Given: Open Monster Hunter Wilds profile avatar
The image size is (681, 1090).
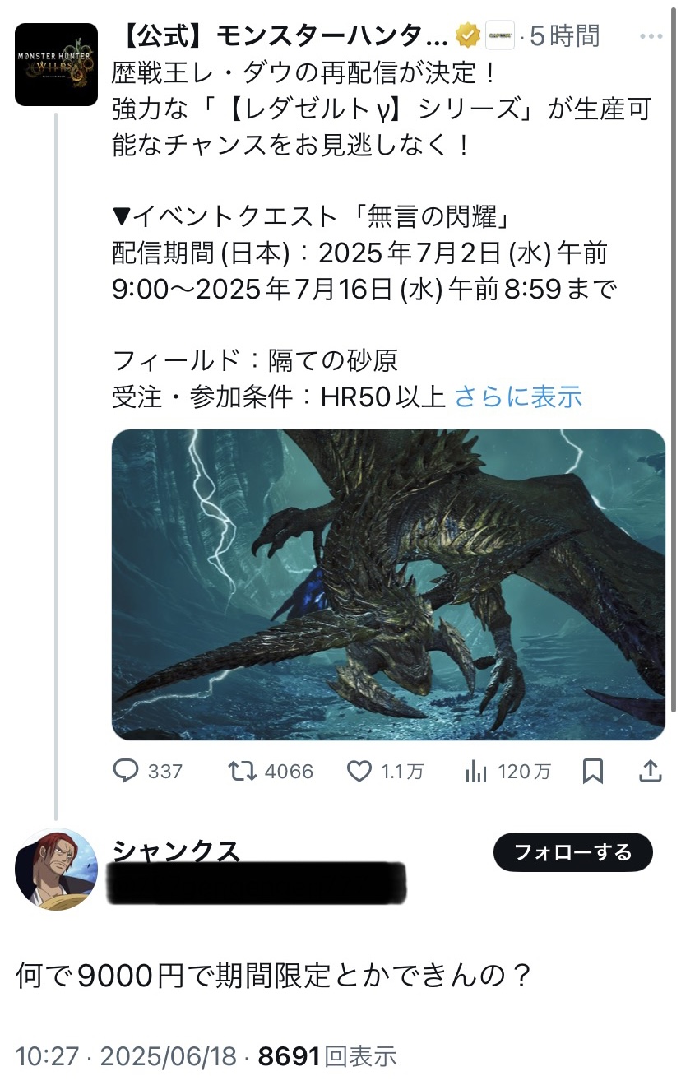Looking at the screenshot, I should [56, 64].
